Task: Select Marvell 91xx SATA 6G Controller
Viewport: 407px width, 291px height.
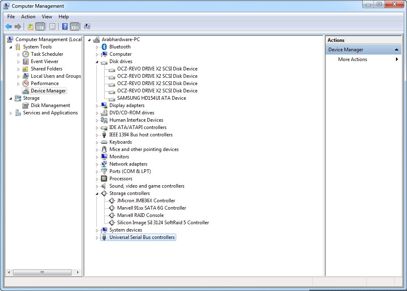Action: tap(151, 208)
